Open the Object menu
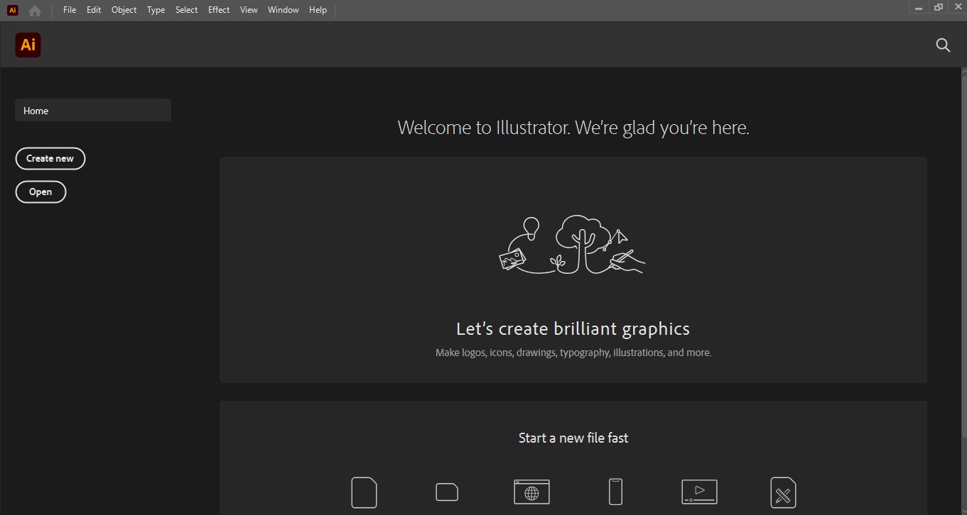The image size is (967, 515). tap(124, 10)
